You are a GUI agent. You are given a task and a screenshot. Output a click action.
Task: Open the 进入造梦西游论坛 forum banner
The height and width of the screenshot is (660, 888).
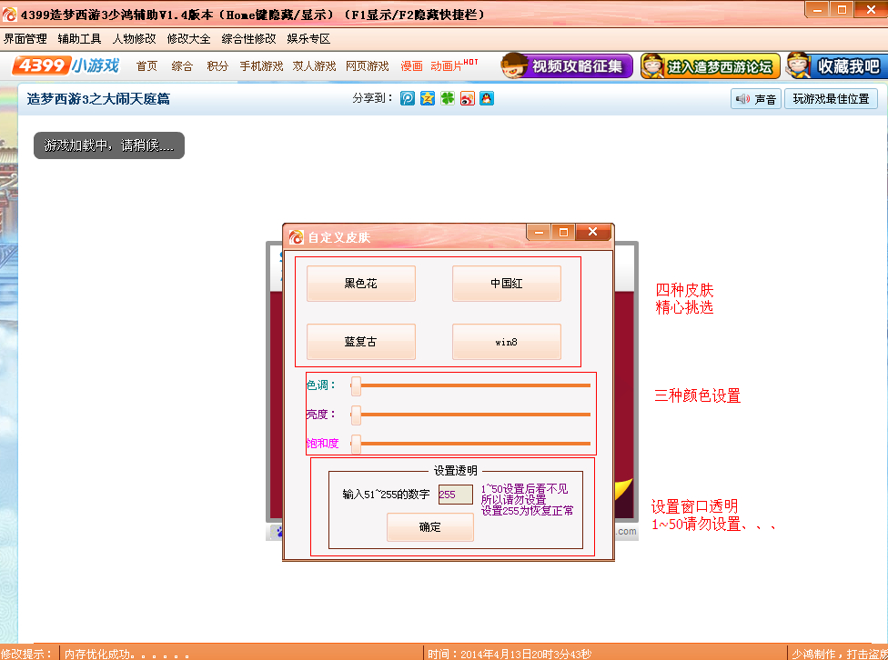pos(710,66)
